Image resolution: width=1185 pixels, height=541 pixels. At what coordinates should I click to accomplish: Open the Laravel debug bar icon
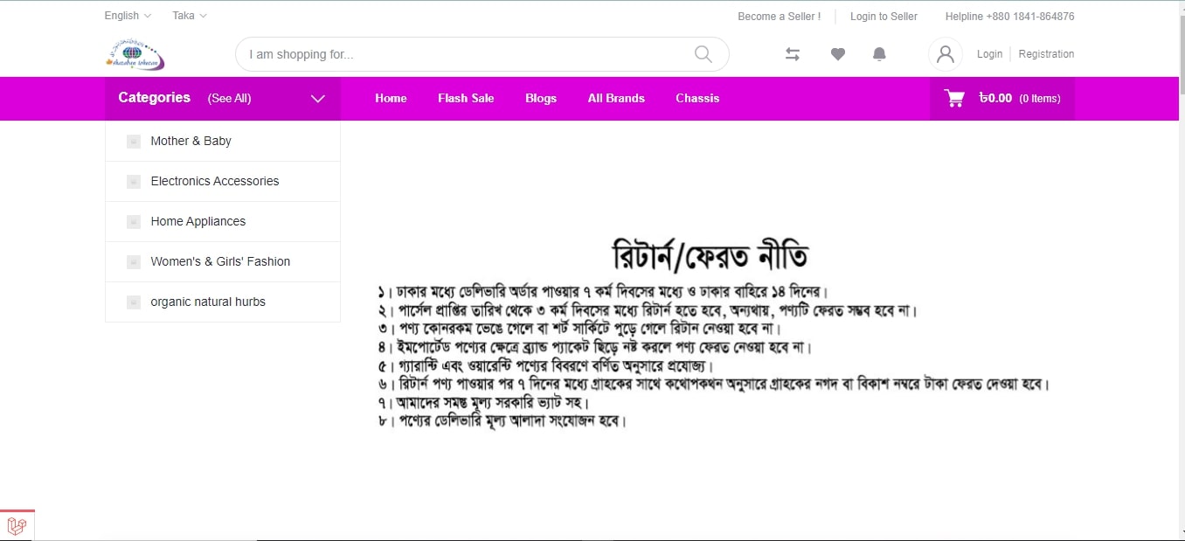pos(17,525)
